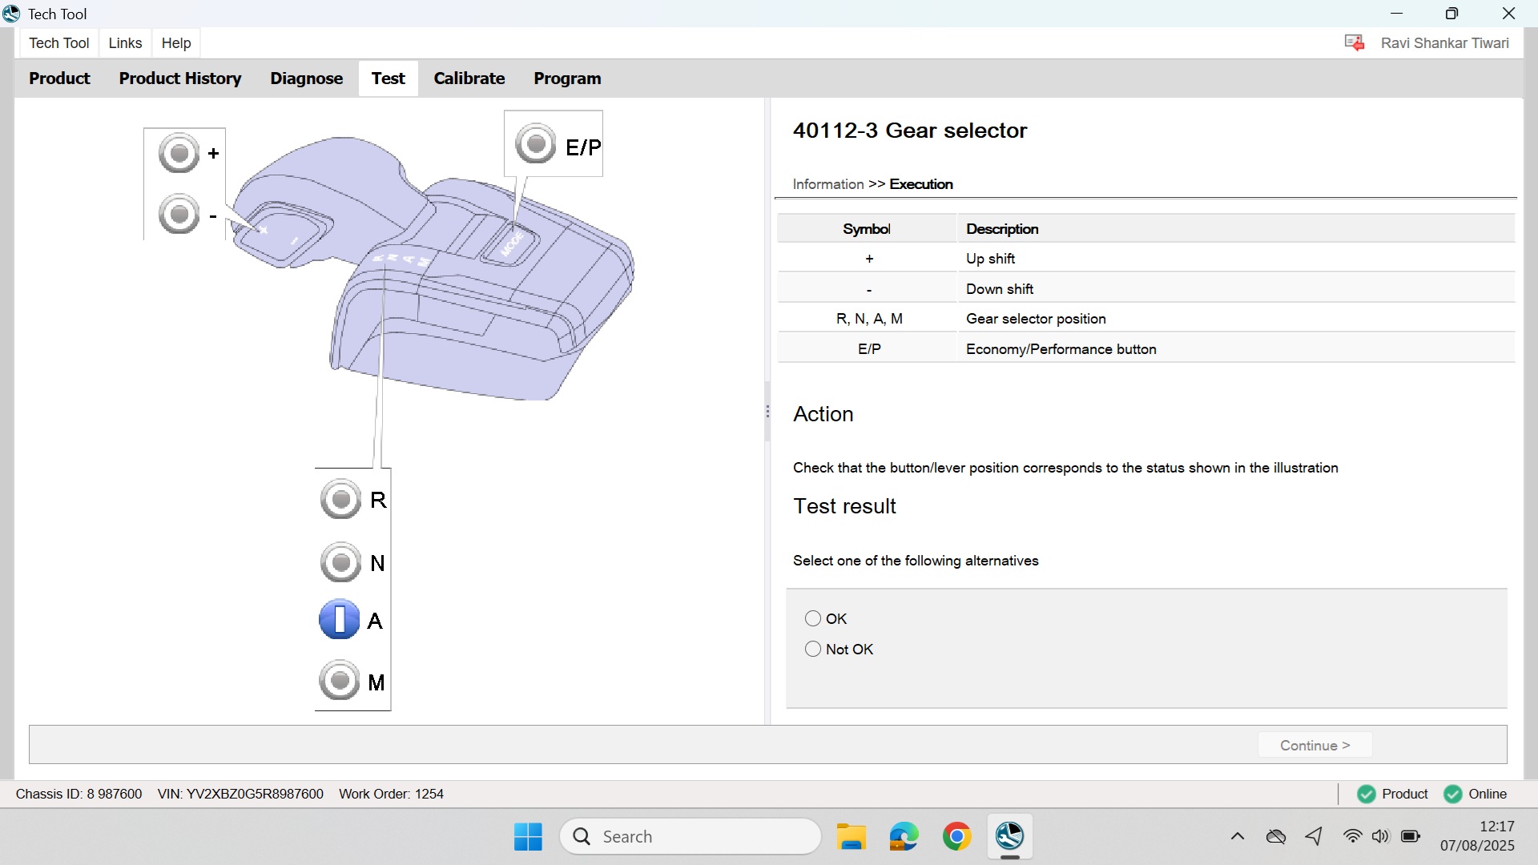The image size is (1538, 865).
Task: Click the user notification icon beside Ravi Shankar Tiwari
Action: pos(1355,42)
